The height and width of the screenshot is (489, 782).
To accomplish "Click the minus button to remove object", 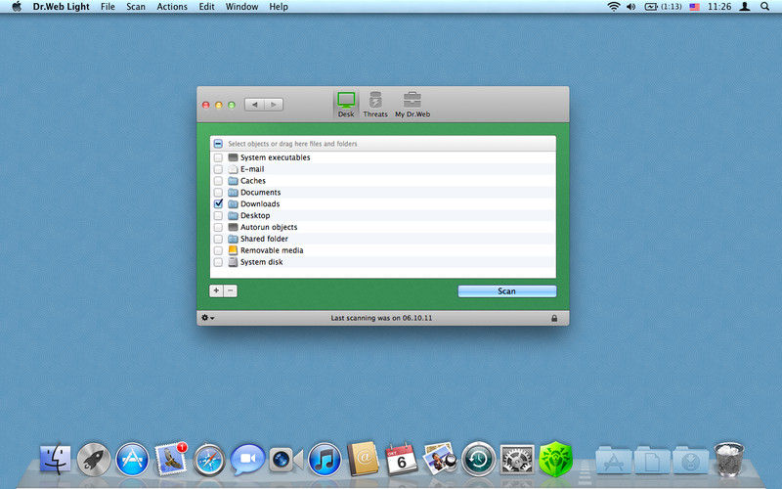I will [x=231, y=290].
